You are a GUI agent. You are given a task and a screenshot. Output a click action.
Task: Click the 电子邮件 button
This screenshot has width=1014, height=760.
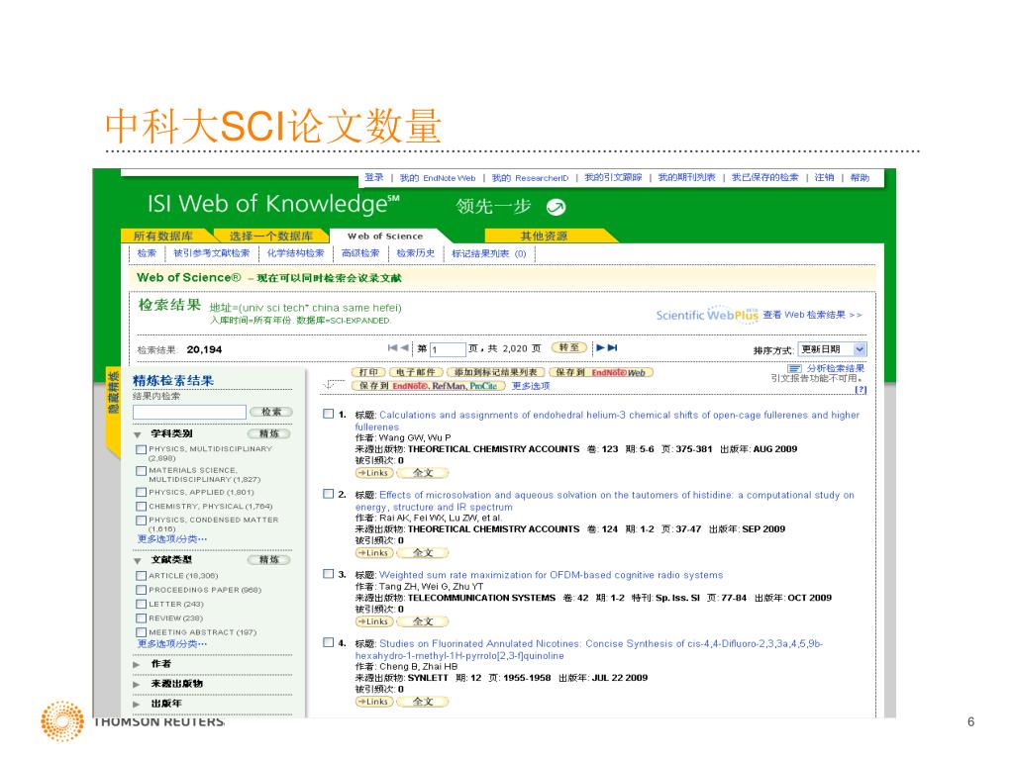416,372
